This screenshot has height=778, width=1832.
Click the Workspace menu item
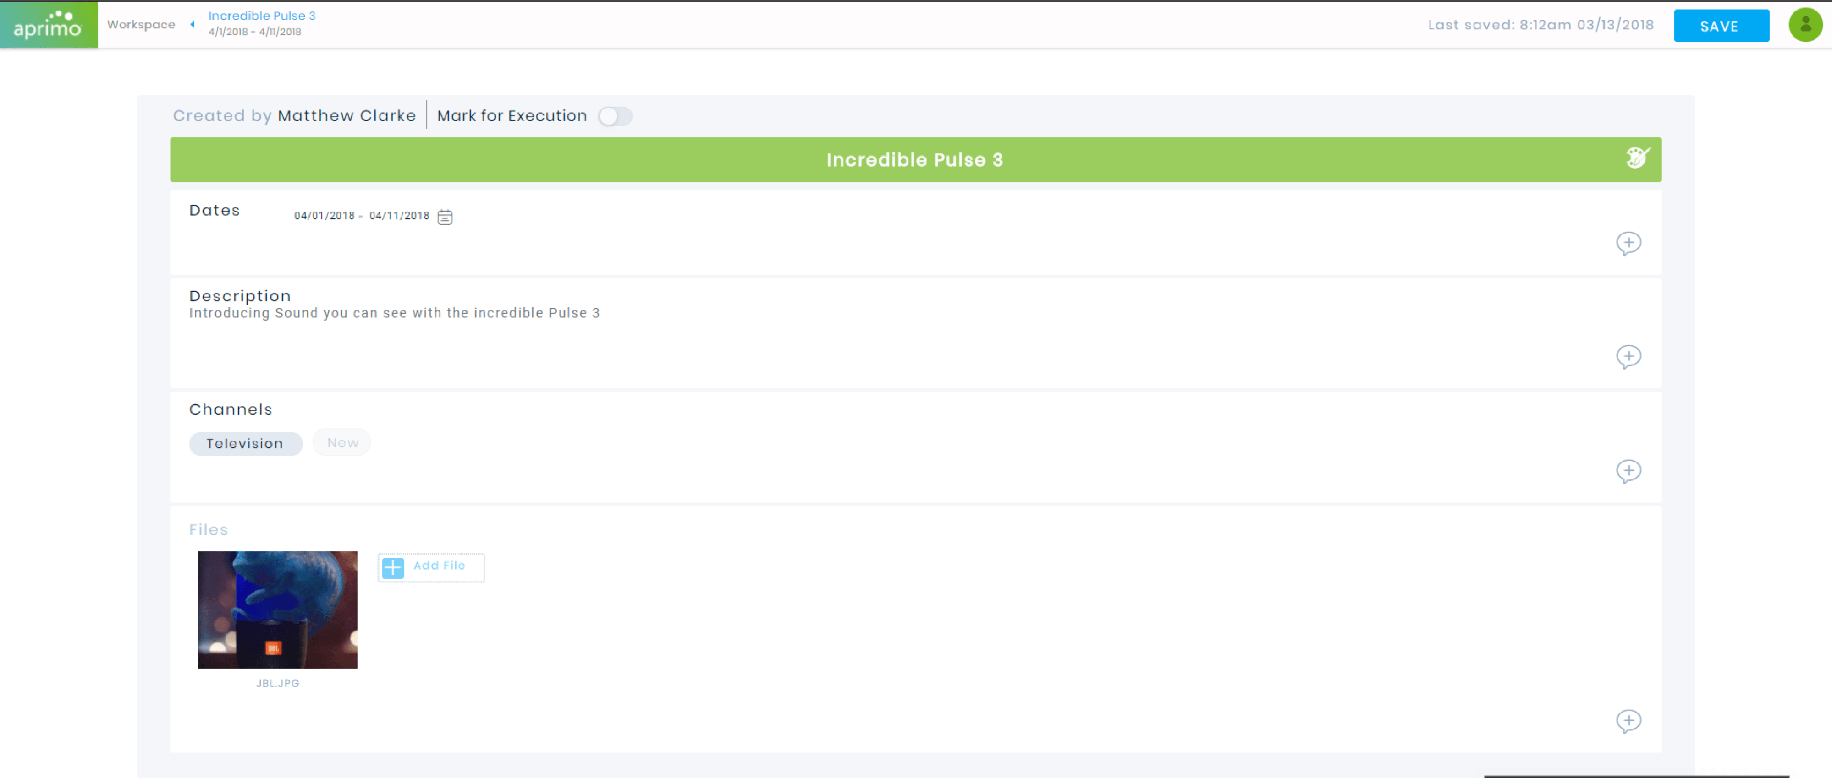click(x=140, y=23)
